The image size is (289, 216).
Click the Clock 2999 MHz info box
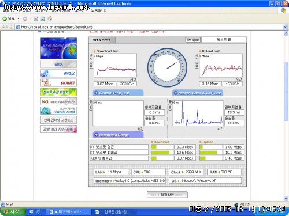pos(186,172)
